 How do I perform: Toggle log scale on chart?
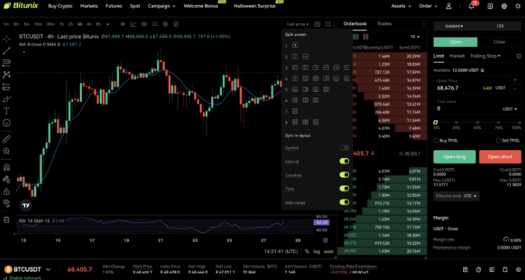[317, 251]
